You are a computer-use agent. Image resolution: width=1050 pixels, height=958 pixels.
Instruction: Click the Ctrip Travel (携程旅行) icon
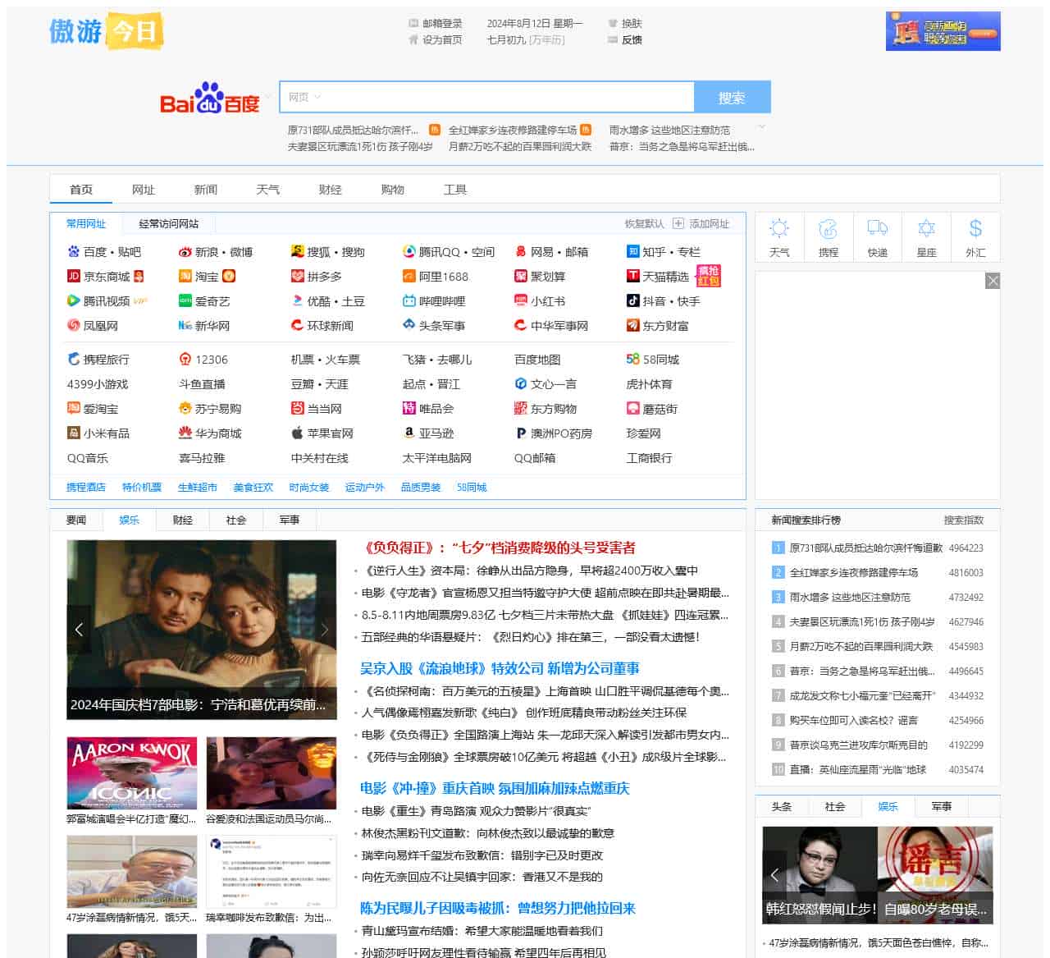(x=74, y=359)
